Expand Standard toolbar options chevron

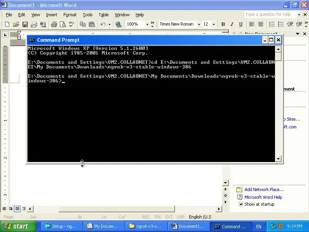[x=152, y=24]
